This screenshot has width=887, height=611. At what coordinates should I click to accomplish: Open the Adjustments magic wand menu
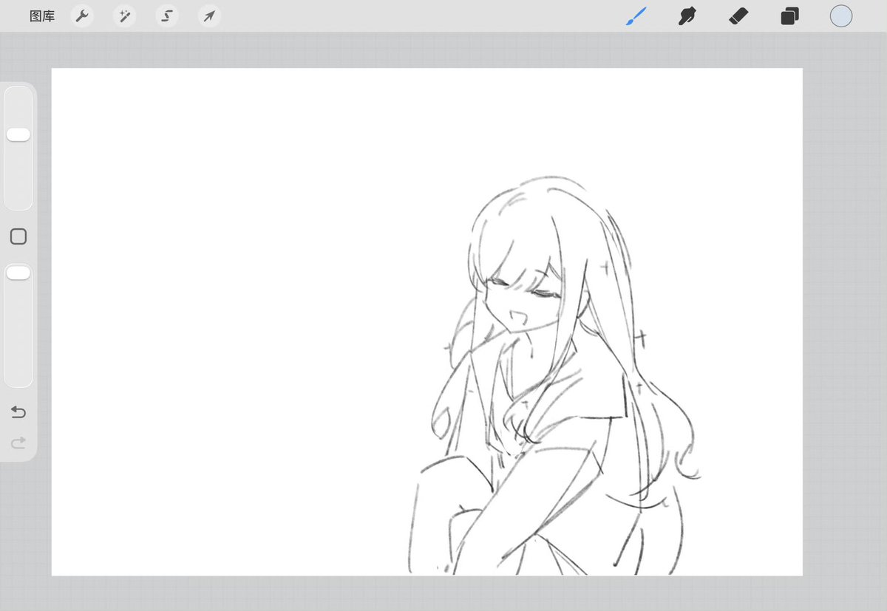(124, 16)
